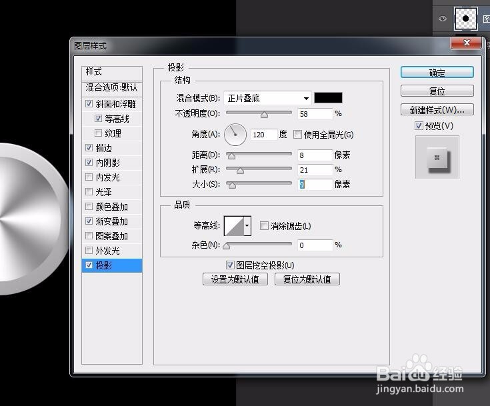
Task: Click the angle value field 120
Action: [264, 135]
